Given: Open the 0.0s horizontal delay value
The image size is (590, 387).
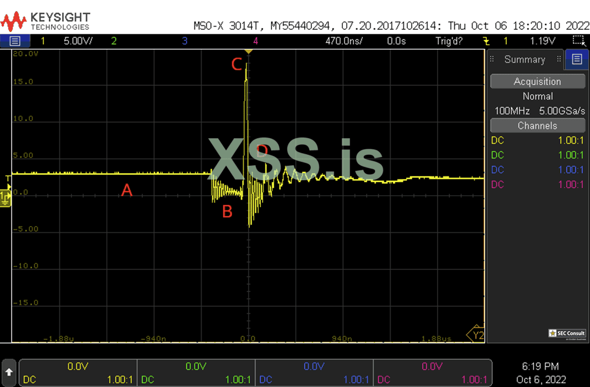Looking at the screenshot, I should coord(396,41).
